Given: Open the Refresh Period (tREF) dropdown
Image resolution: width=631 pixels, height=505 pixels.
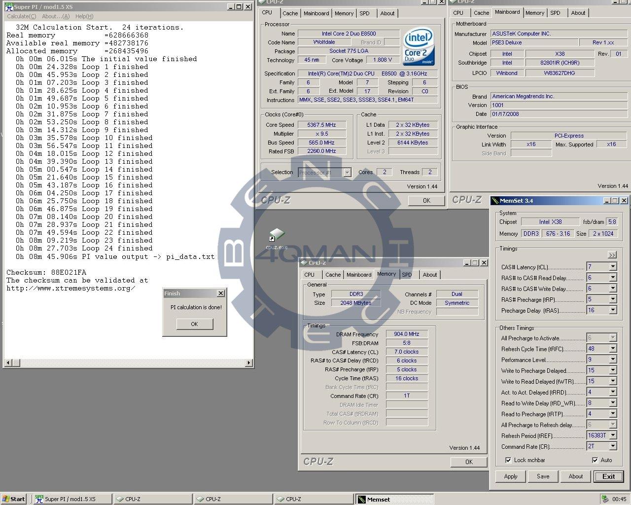Looking at the screenshot, I should [613, 435].
